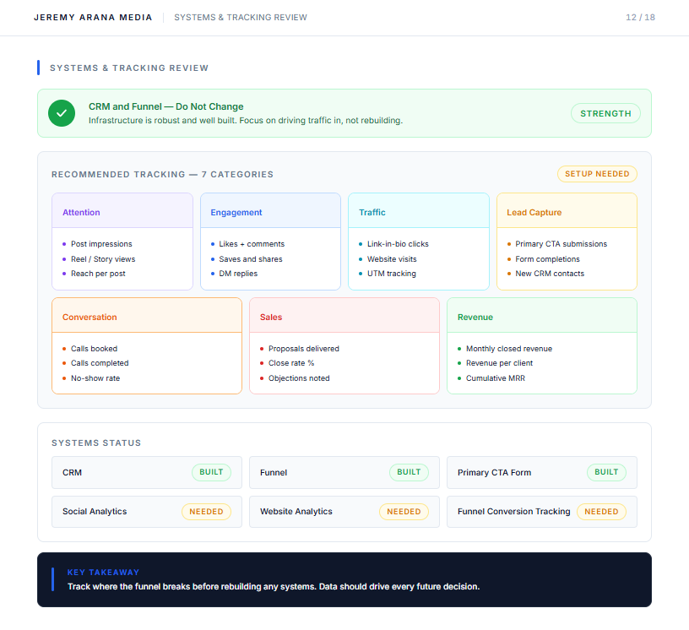Screen dimensions: 689x630
Task: Select the Conversation category header
Action: tap(147, 315)
